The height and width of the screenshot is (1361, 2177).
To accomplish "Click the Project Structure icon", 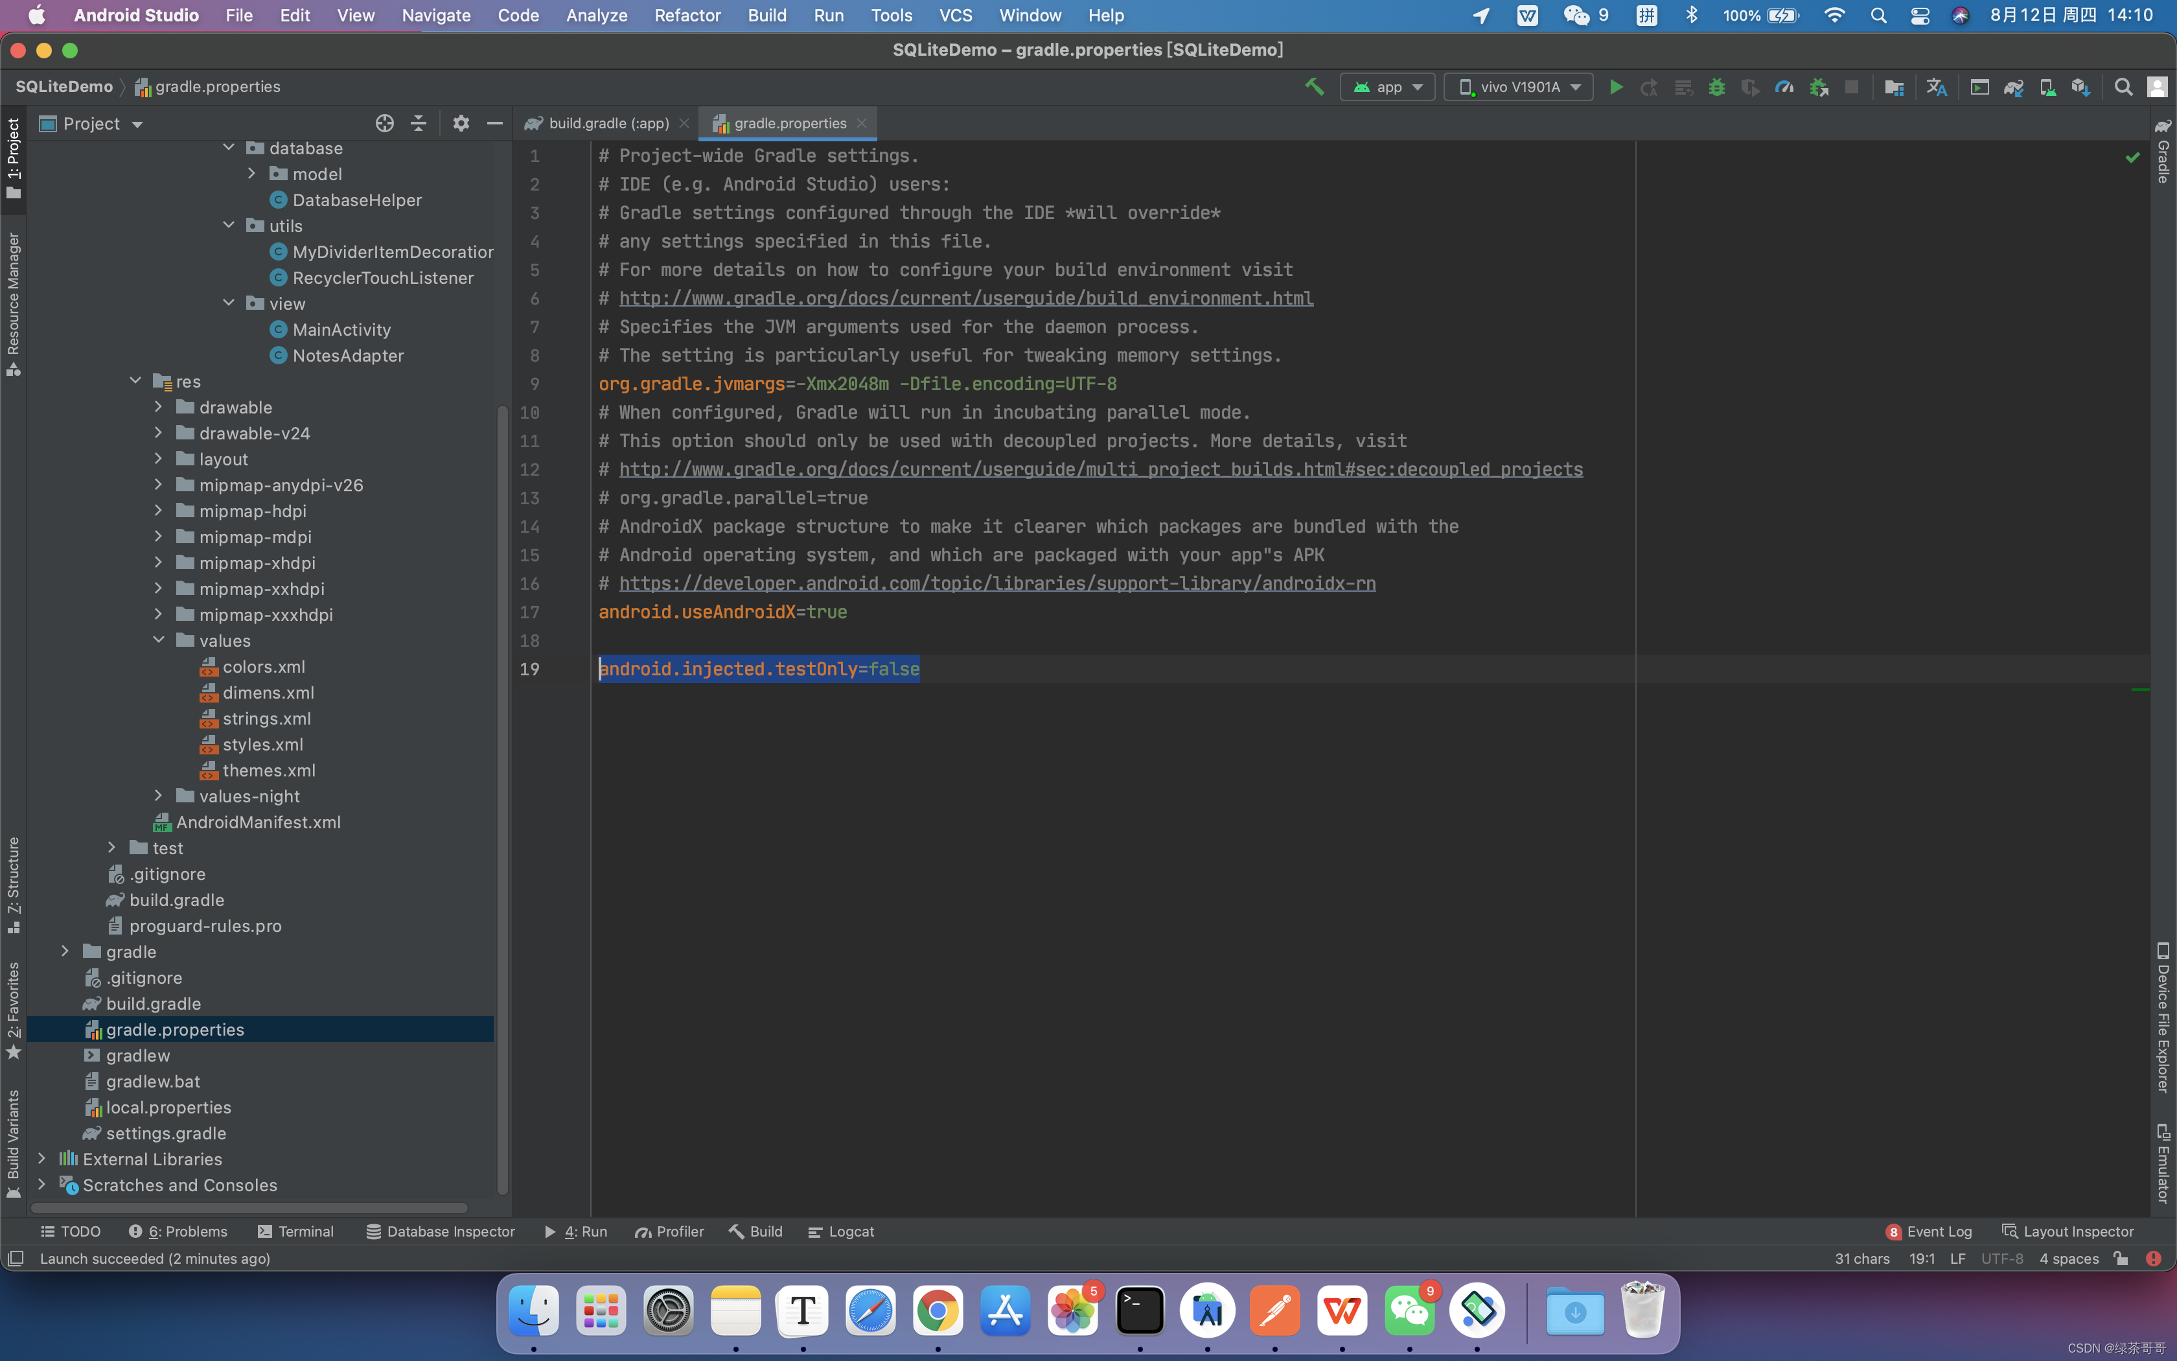I will click(x=1894, y=86).
